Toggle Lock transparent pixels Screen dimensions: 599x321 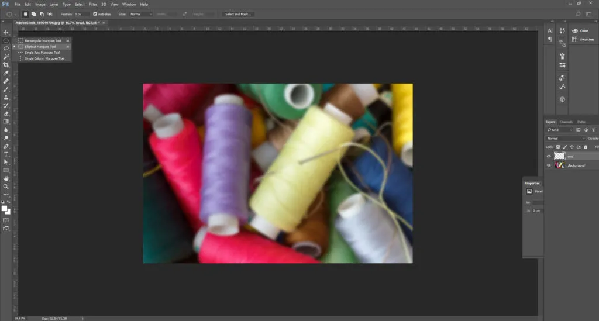557,147
